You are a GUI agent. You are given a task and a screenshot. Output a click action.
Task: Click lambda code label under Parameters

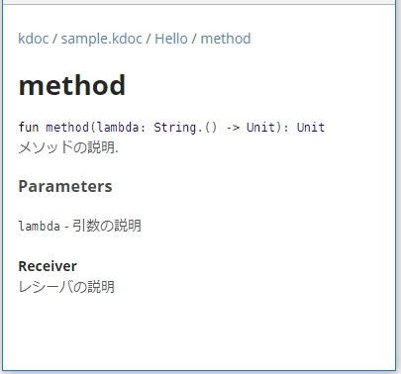(x=40, y=226)
